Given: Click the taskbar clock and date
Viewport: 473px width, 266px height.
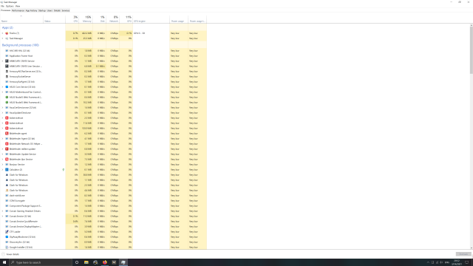Looking at the screenshot, I should 456,262.
